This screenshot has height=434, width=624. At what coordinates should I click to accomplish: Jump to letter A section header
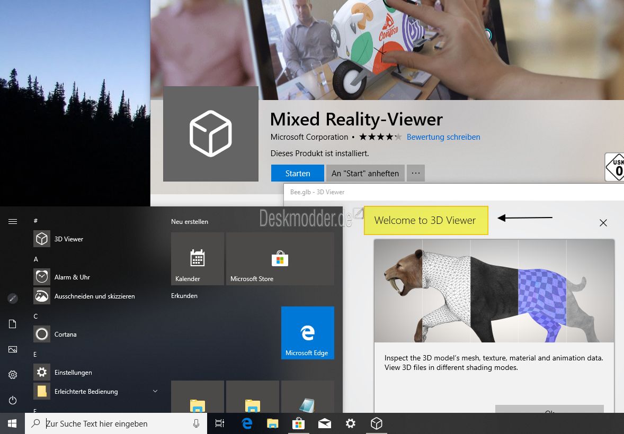pyautogui.click(x=36, y=259)
